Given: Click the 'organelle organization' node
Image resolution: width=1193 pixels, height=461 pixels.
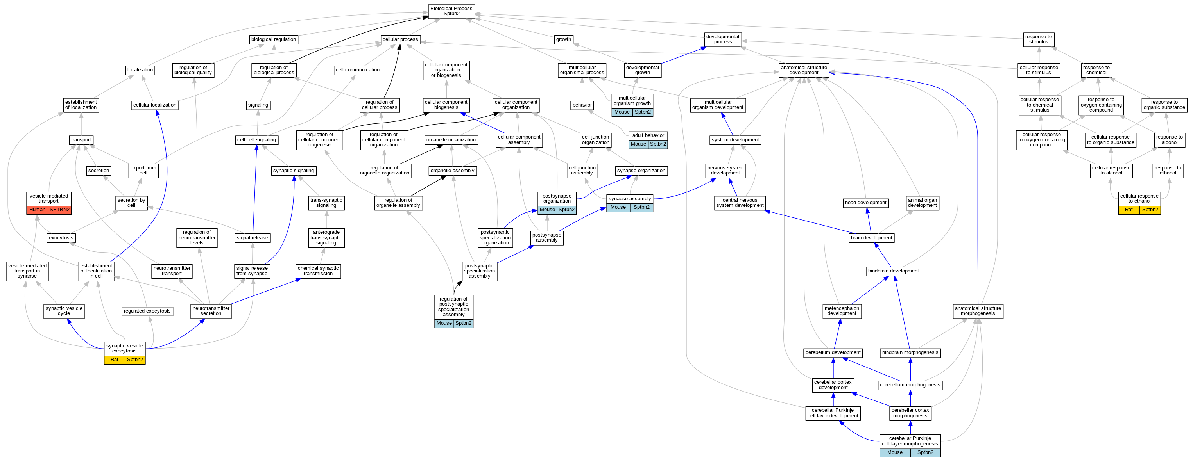Looking at the screenshot, I should pyautogui.click(x=451, y=140).
